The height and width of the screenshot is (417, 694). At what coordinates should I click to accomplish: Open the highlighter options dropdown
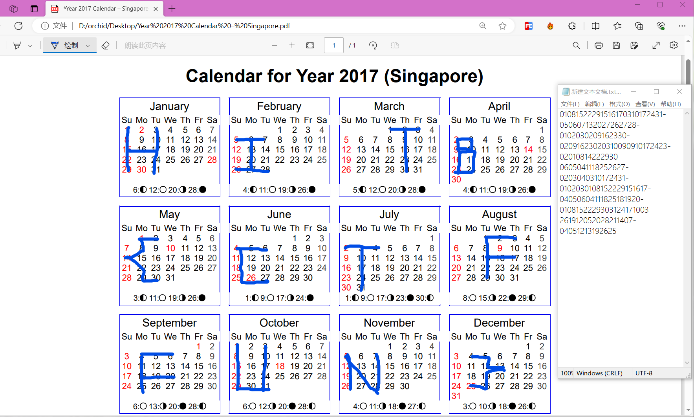coord(30,45)
